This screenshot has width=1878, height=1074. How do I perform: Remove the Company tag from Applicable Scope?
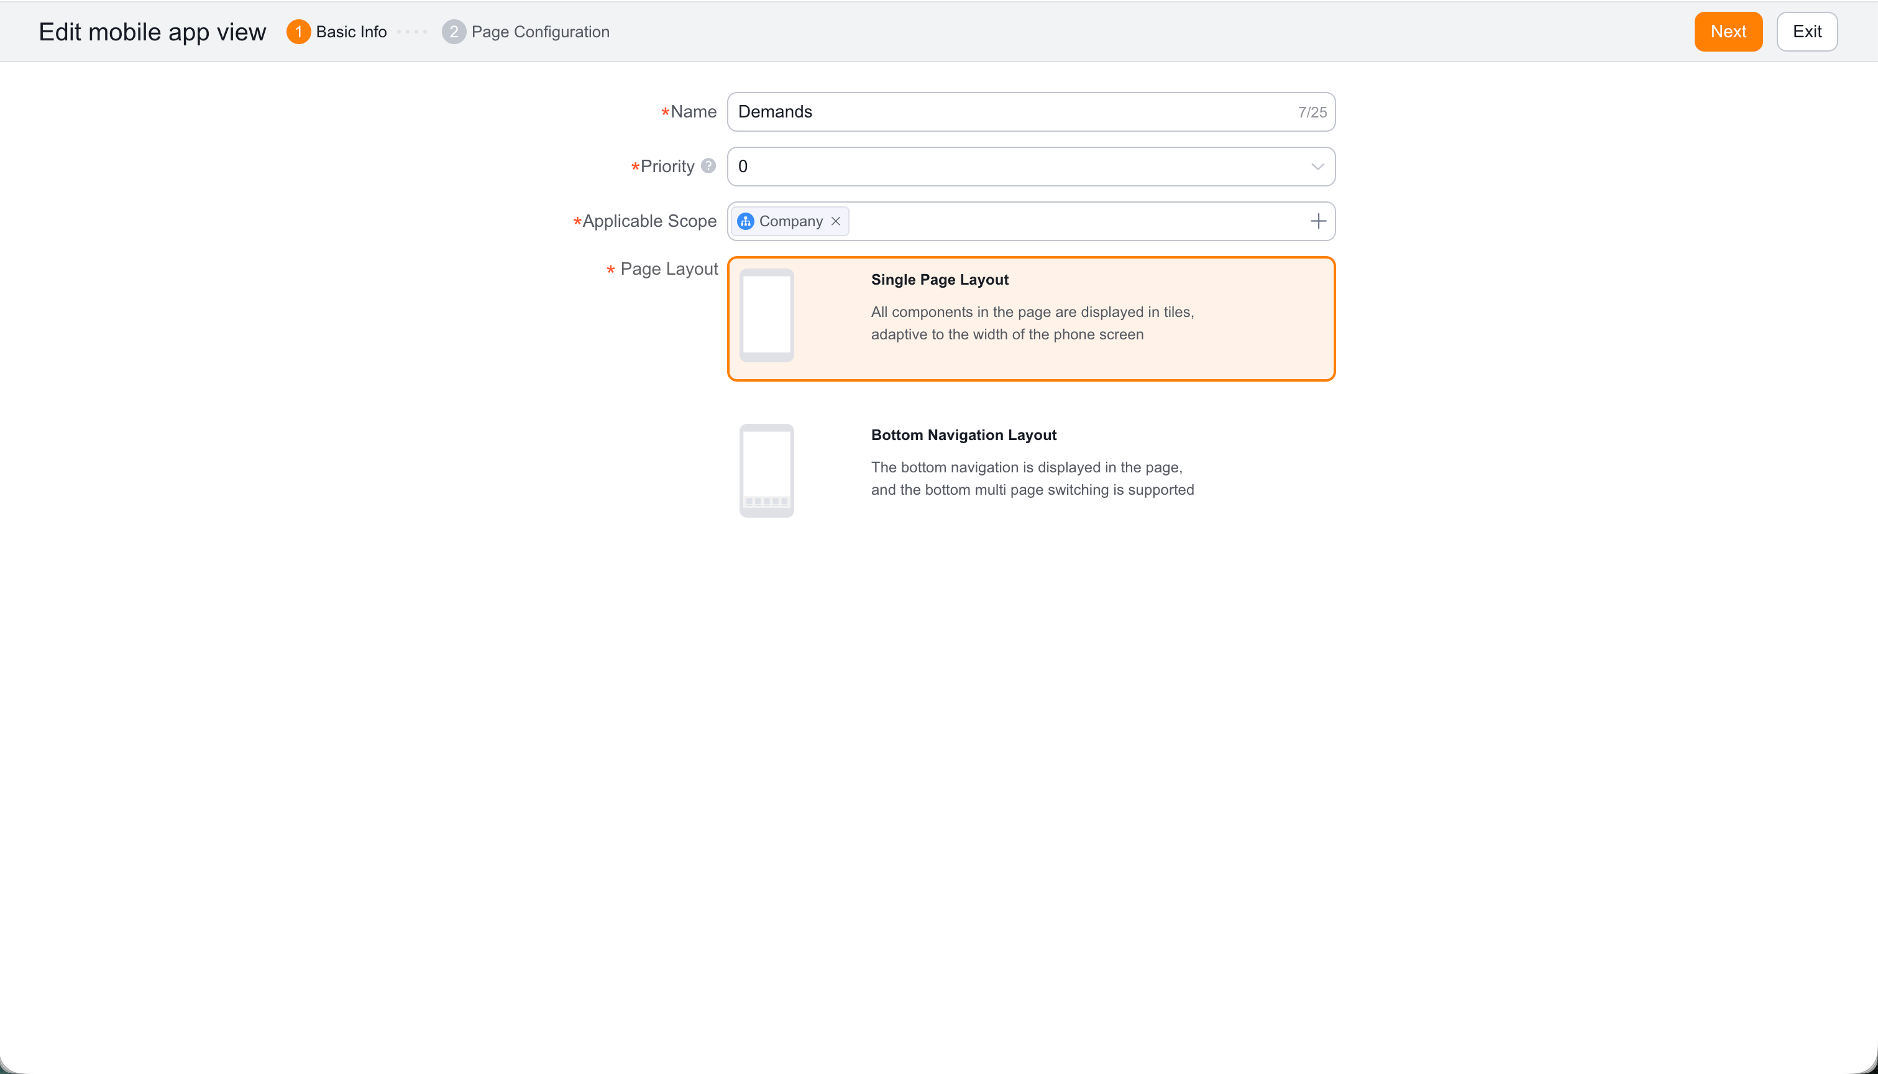(x=835, y=221)
